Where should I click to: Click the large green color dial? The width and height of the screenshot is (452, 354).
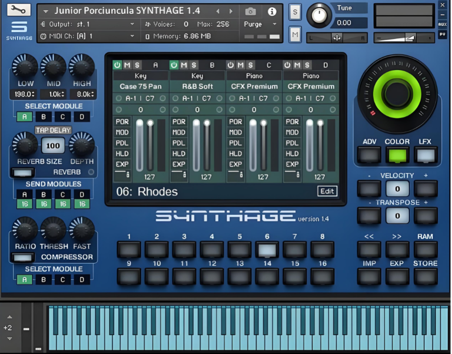tap(397, 94)
